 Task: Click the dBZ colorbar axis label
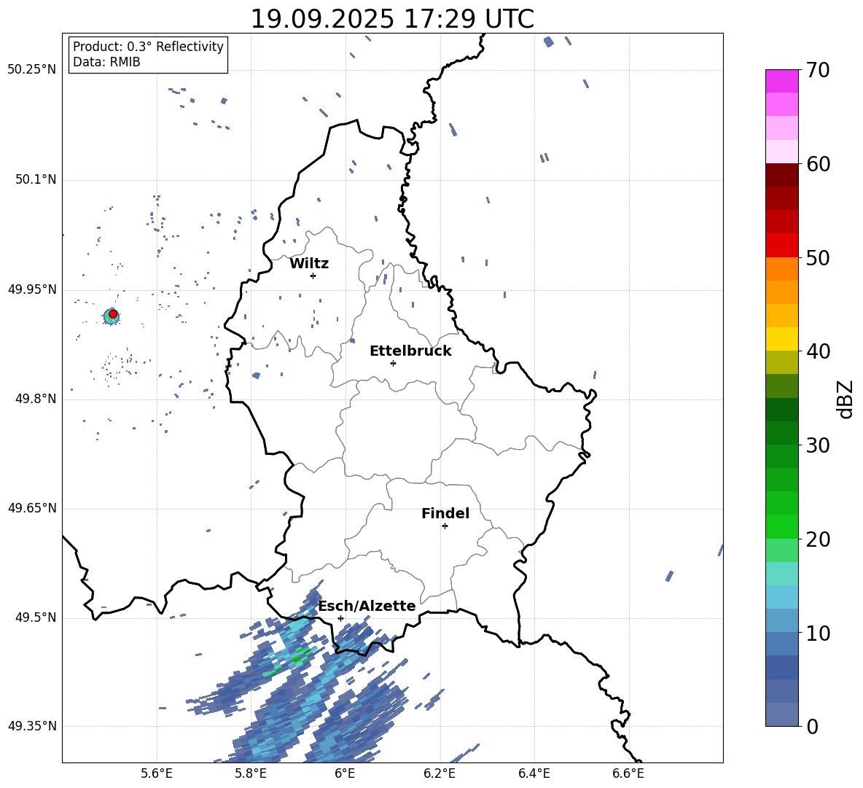click(846, 399)
